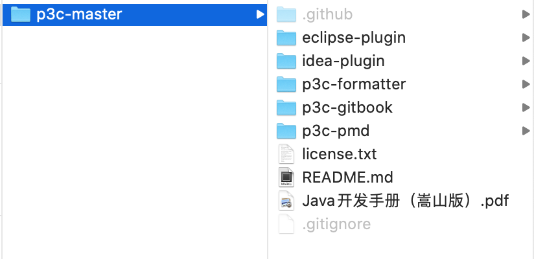Select the license.txt file name
This screenshot has width=534, height=259.
(x=339, y=154)
